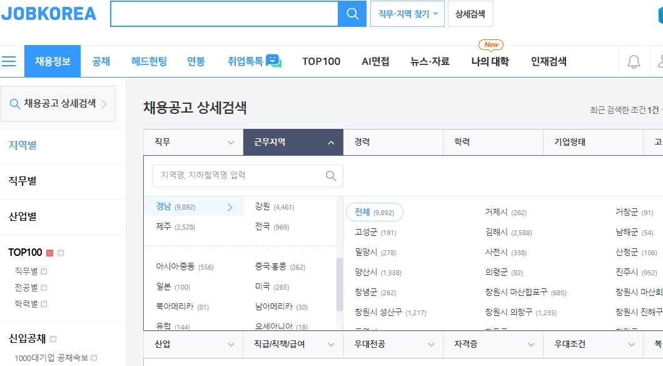Select 미국 (265) region
This screenshot has width=663, height=366.
point(272,287)
